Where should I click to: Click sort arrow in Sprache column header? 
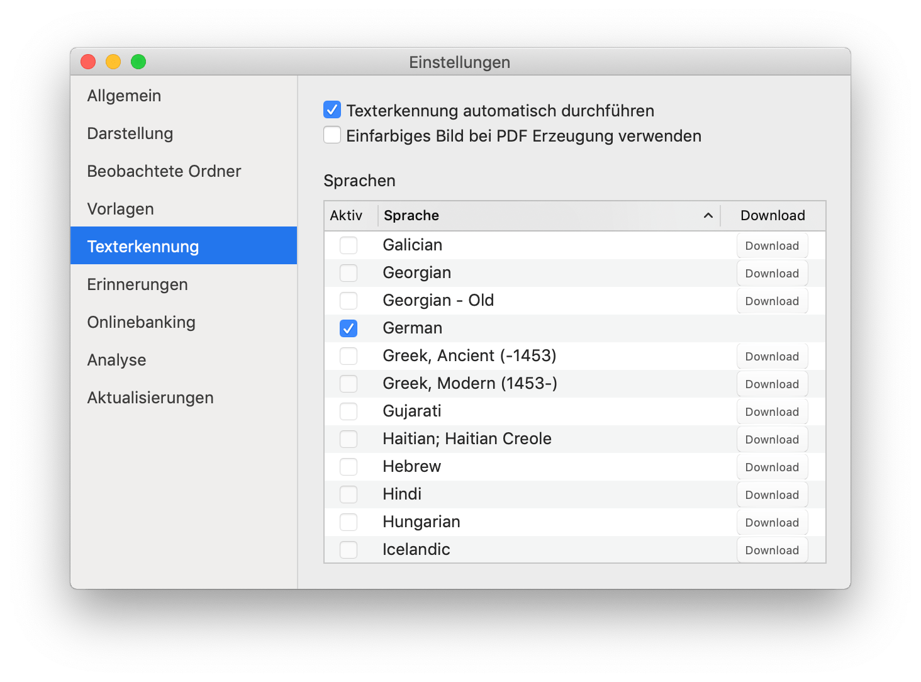[708, 216]
